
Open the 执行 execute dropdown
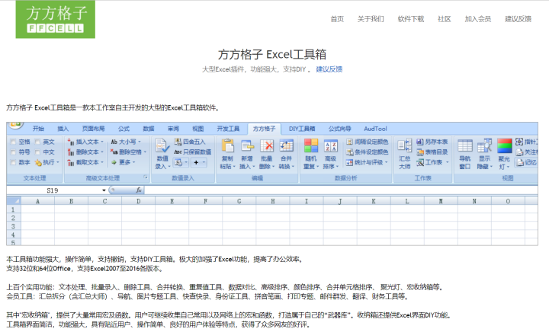(x=47, y=162)
